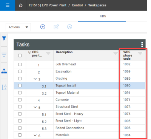
Task: Open the hierarchy tree icon in sidebar
Action: 4,71
